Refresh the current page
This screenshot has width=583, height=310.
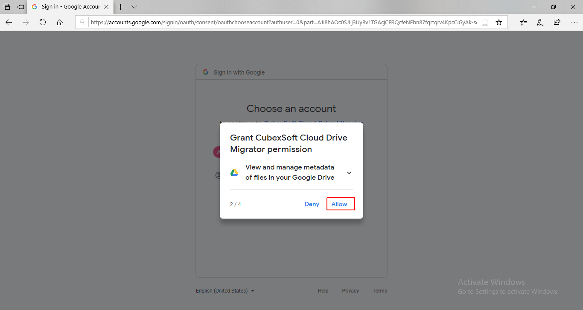43,23
